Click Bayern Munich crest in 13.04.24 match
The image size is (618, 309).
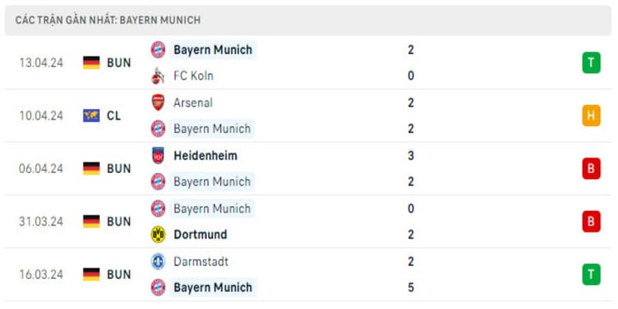pos(158,49)
